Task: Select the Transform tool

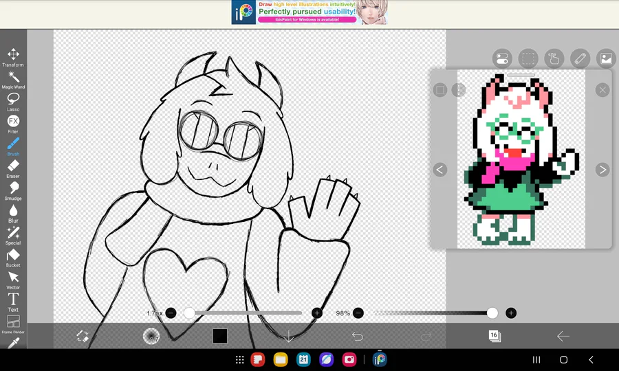Action: click(x=13, y=57)
